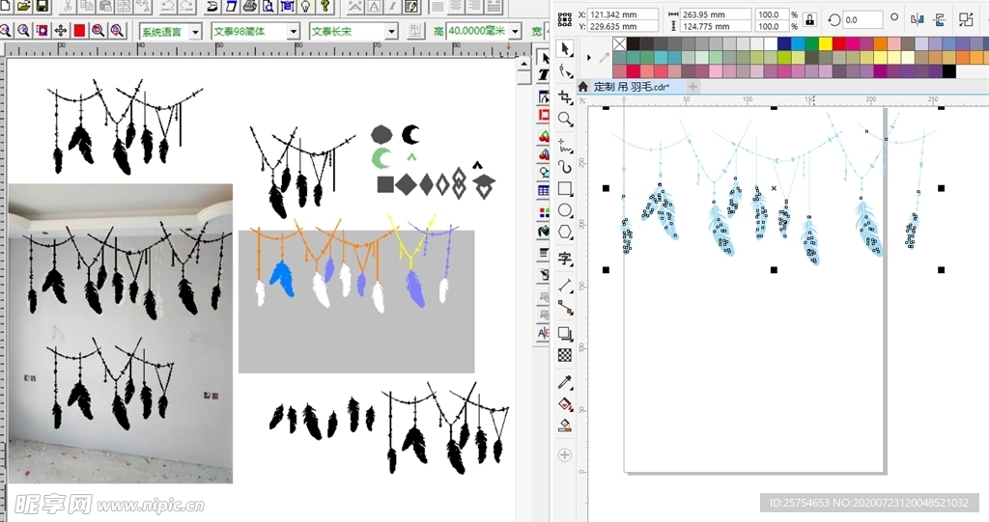Select the Eyedropper tool
The image size is (989, 522).
(x=565, y=382)
